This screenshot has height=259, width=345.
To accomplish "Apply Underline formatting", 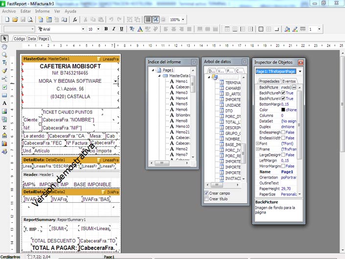I will pyautogui.click(x=121, y=29).
